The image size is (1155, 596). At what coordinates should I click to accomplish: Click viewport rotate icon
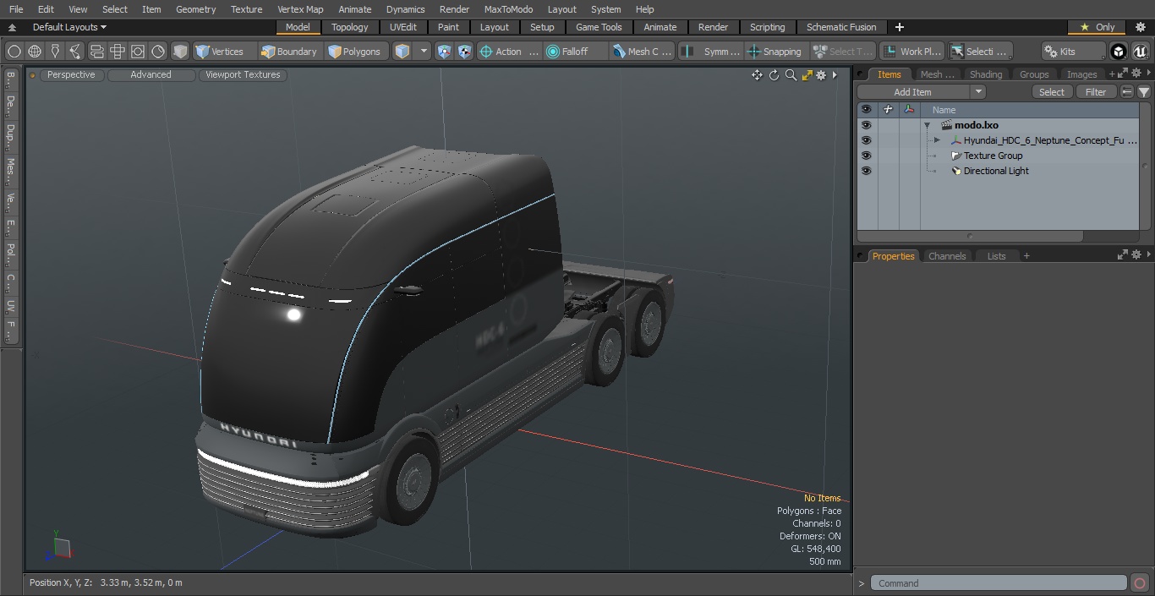click(x=774, y=75)
